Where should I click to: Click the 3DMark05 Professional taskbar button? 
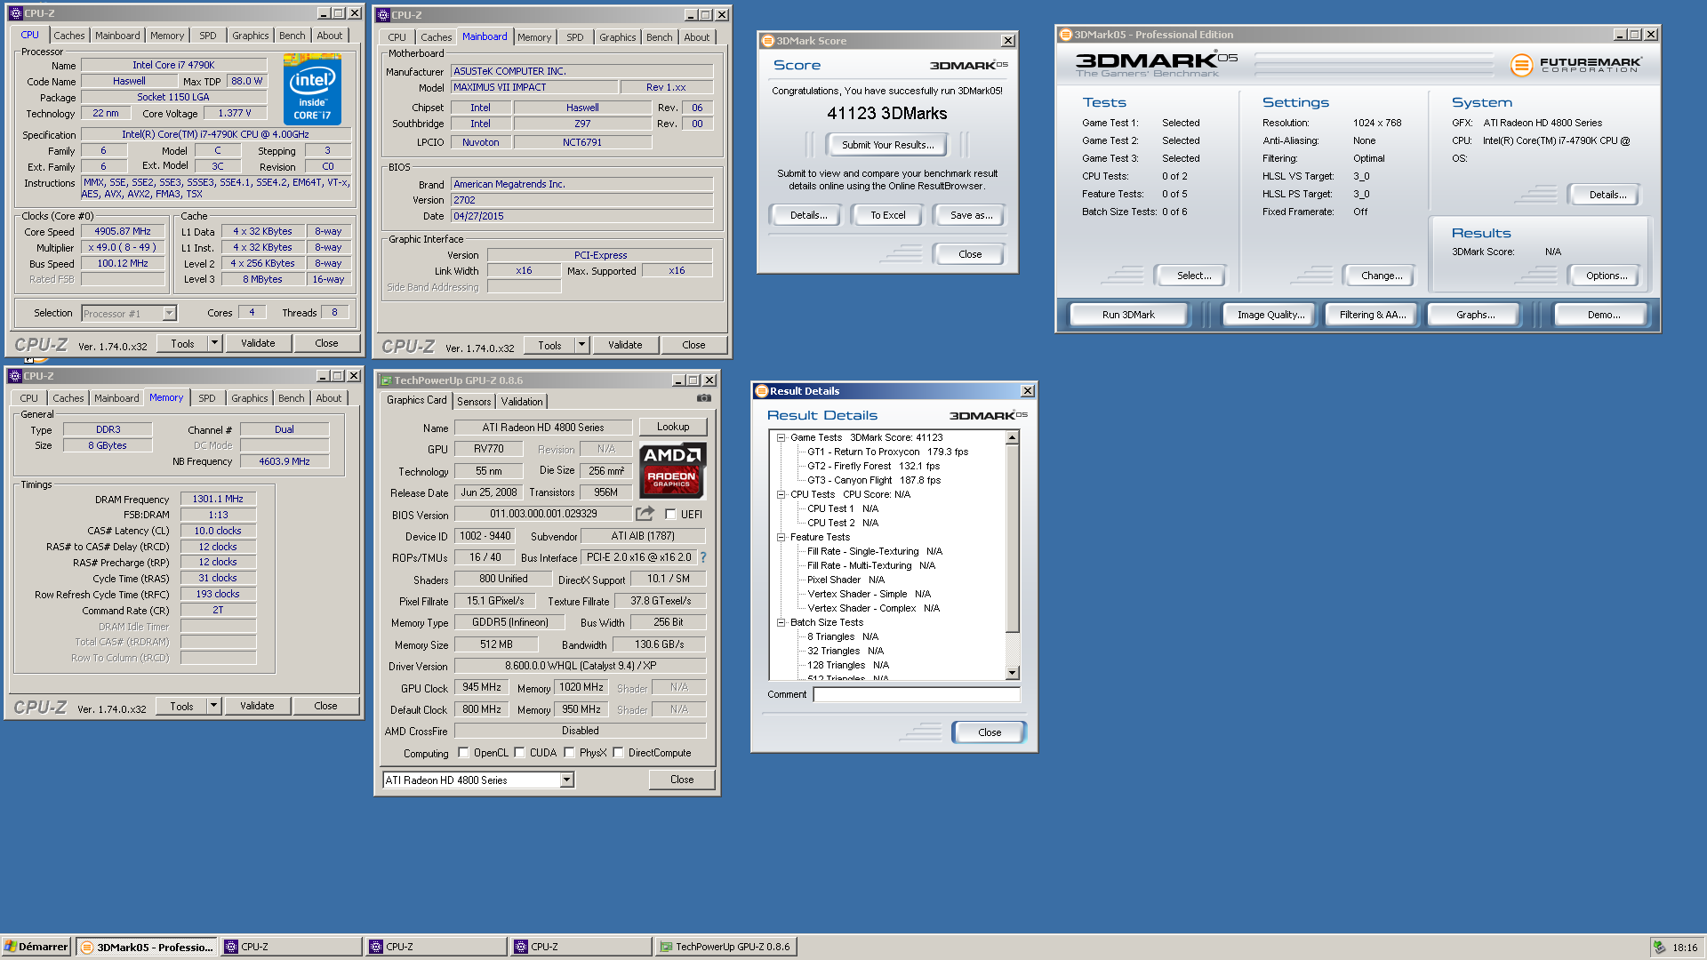[x=147, y=947]
